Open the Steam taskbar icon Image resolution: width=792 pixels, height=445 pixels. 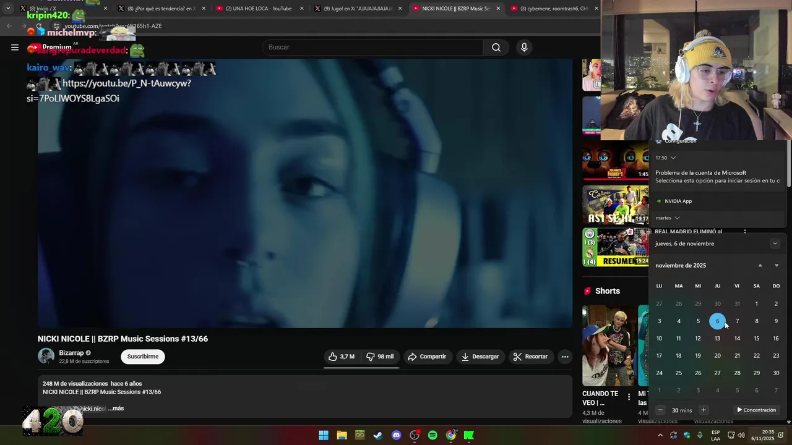click(x=378, y=435)
